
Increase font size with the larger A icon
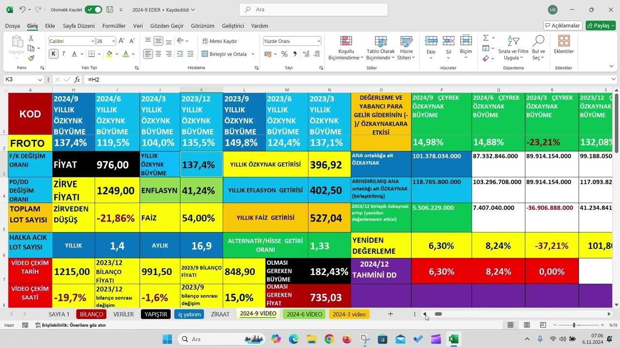pyautogui.click(x=122, y=41)
